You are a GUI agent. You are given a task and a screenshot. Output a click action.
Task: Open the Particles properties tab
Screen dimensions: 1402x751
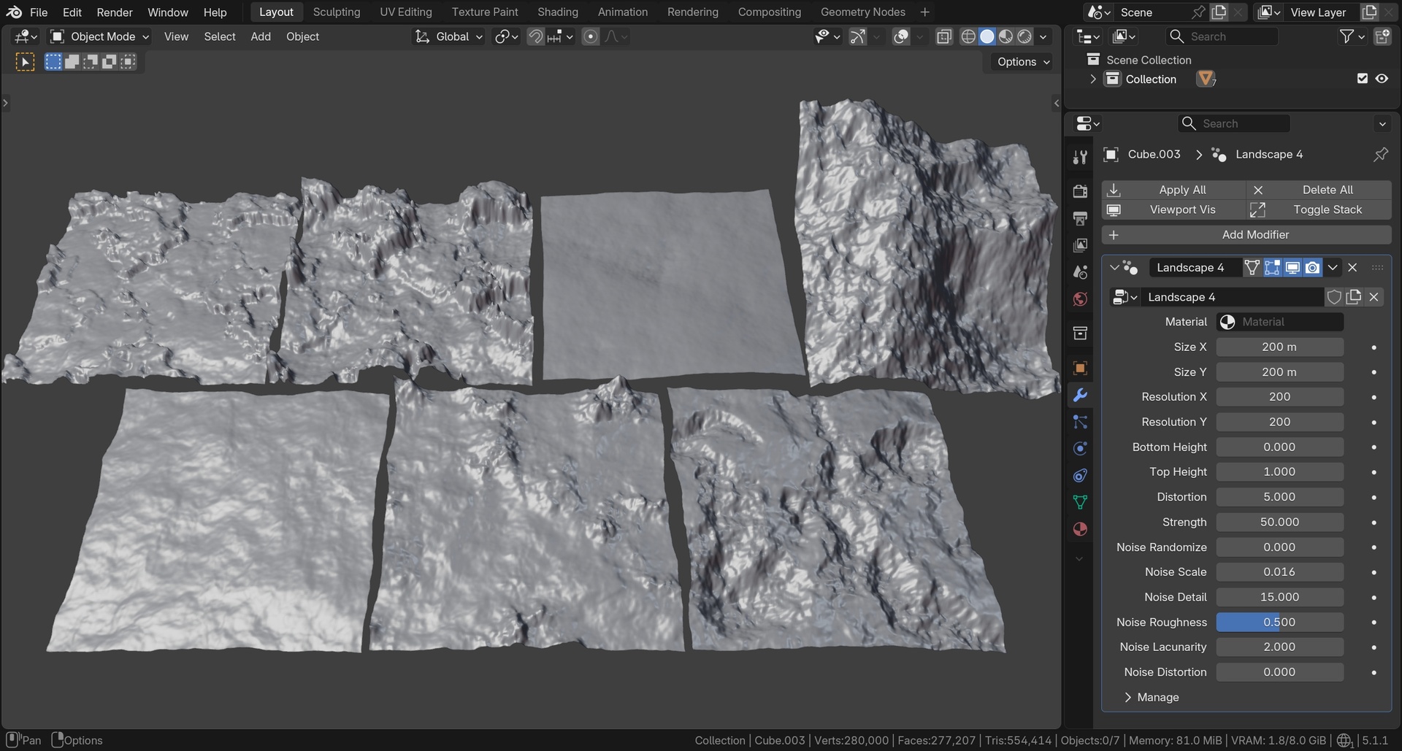coord(1080,422)
